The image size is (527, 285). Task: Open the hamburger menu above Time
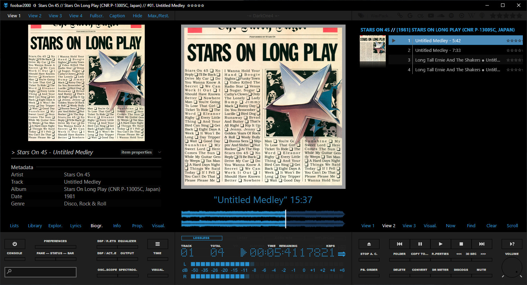(157, 244)
